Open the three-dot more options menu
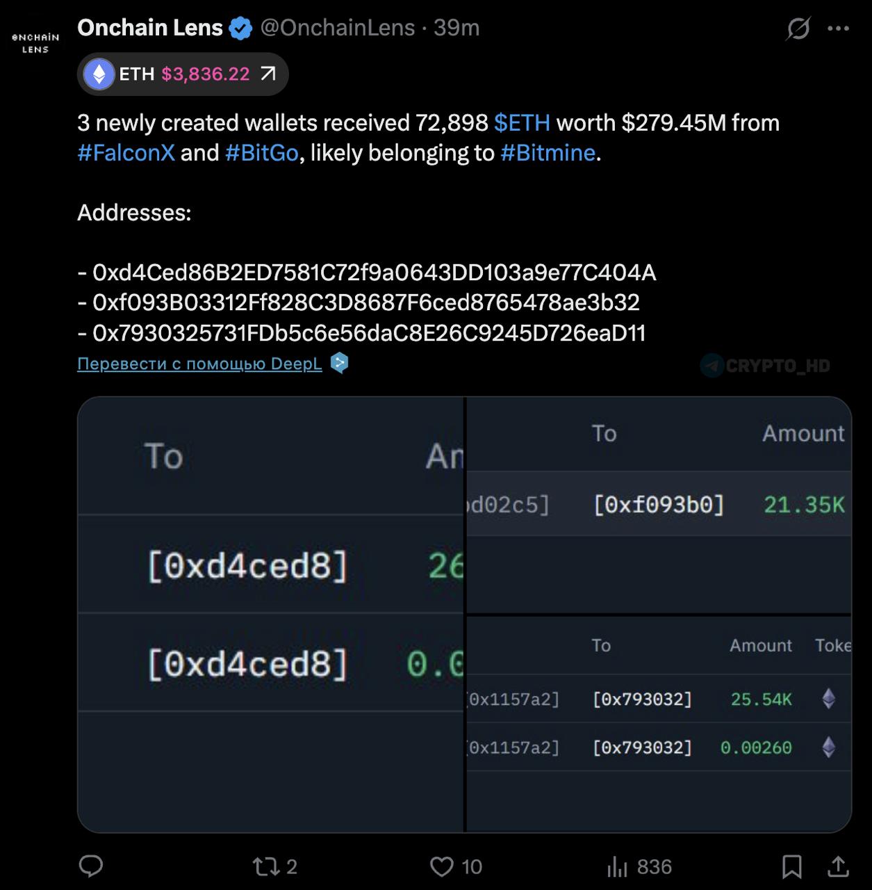 [839, 29]
